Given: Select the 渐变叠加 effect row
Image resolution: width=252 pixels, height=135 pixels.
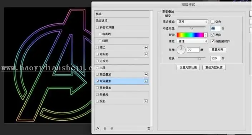Looking at the screenshot, I should click(x=122, y=81).
